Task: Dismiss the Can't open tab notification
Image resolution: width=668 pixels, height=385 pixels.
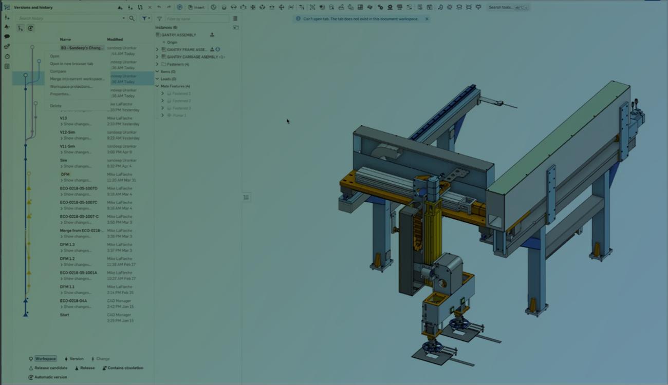Action: (x=426, y=18)
